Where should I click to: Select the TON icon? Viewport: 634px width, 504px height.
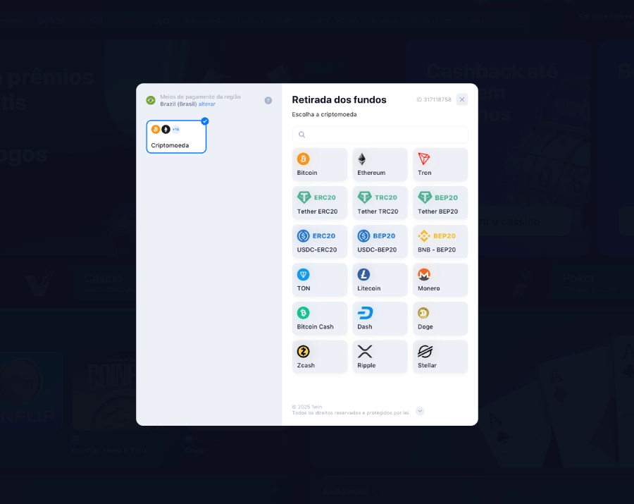pos(303,275)
